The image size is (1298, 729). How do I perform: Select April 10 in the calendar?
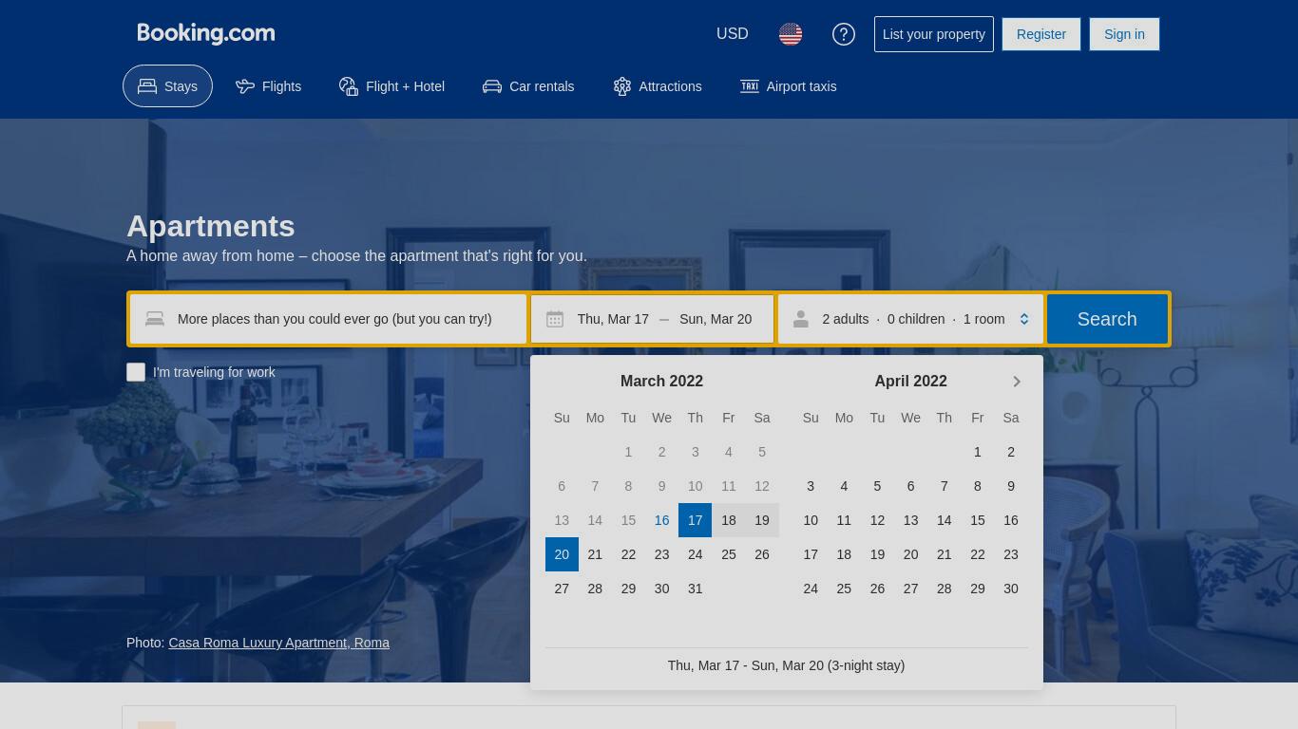tap(811, 520)
